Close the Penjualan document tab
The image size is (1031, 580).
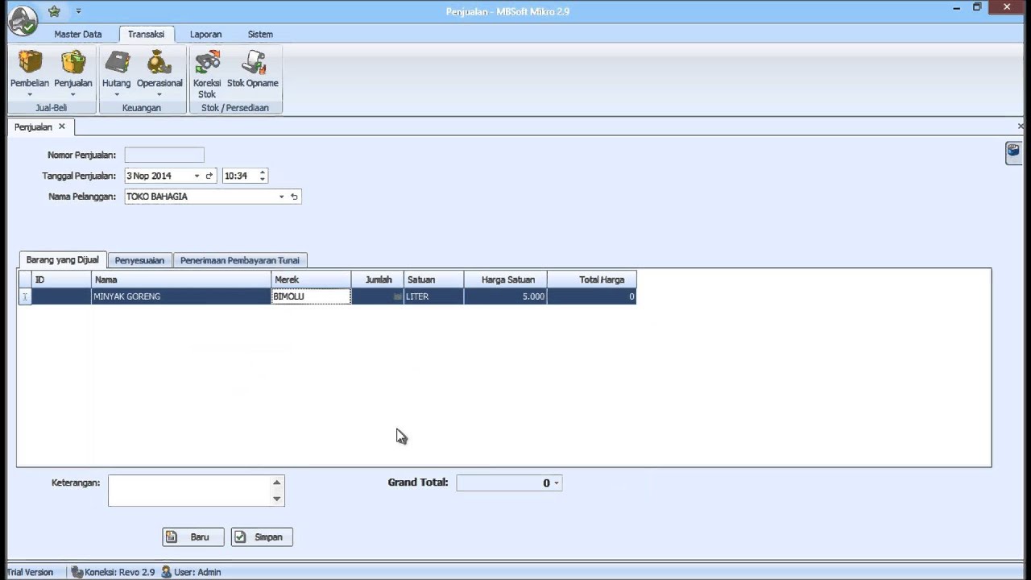pos(61,126)
